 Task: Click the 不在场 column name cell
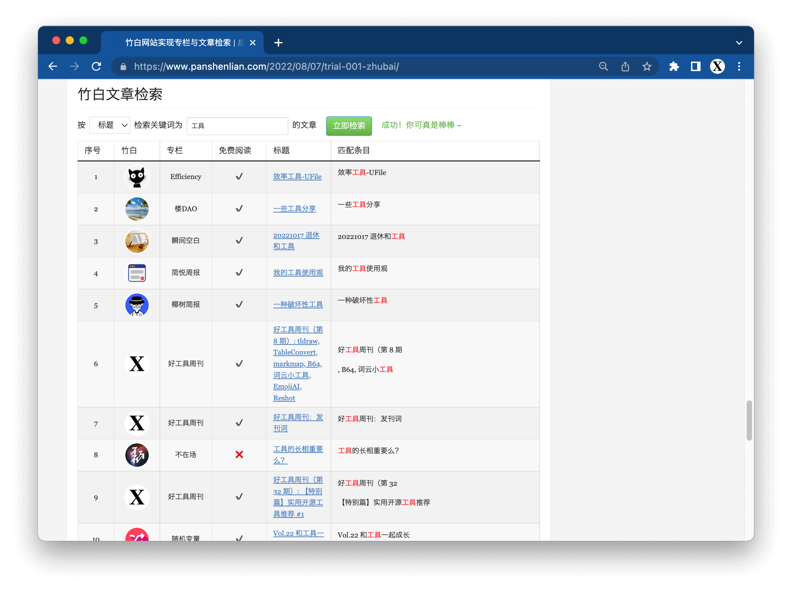[186, 455]
